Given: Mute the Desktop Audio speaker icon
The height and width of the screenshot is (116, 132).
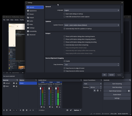Looking at the screenshot, I should [41, 107].
